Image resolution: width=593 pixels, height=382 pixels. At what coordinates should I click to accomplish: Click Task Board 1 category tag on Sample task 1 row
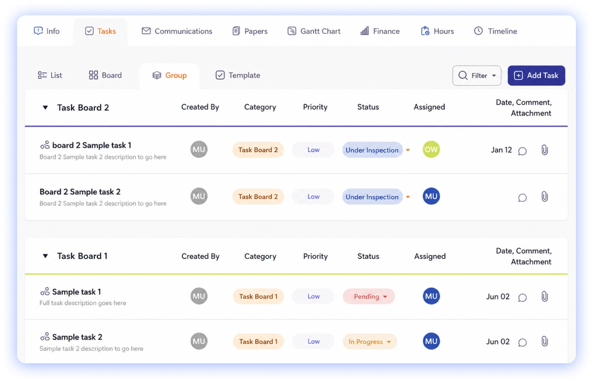[258, 296]
